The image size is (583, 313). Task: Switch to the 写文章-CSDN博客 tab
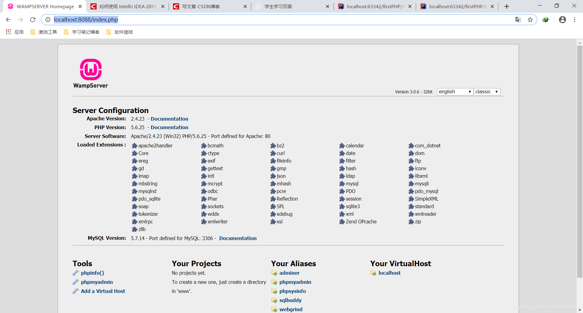point(210,6)
